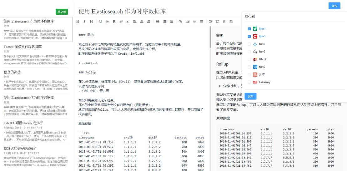The image size is (347, 171).
Task: Save the draft with the floppy disk icon
Action: (231, 22)
